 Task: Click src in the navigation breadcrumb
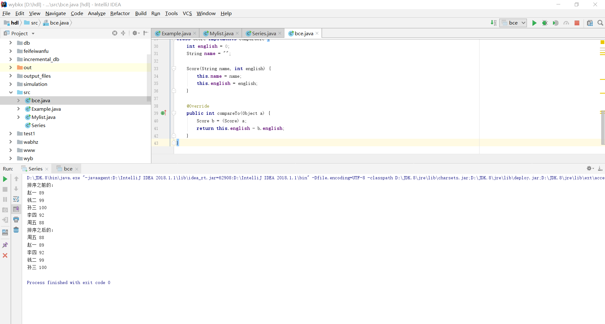click(31, 23)
